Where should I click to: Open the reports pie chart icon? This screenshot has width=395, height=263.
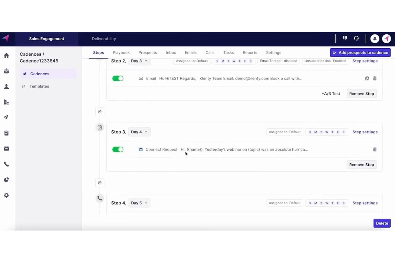[x=6, y=180]
